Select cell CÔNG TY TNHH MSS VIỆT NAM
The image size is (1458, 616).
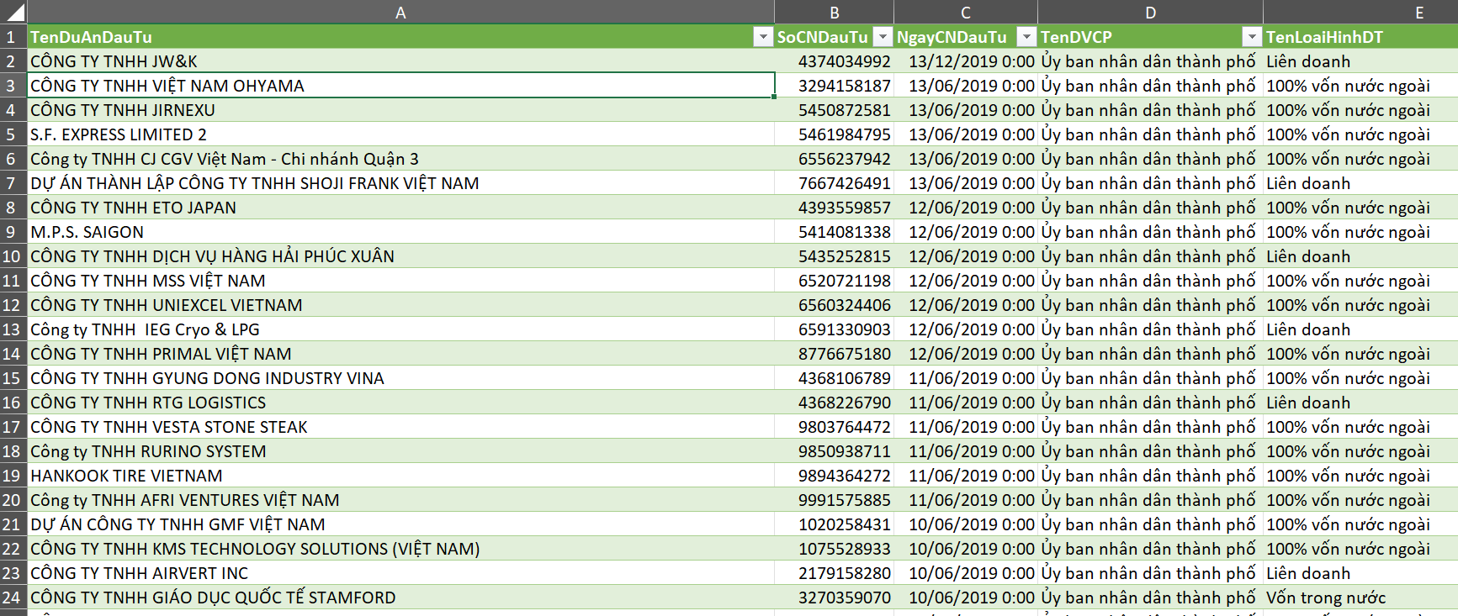pyautogui.click(x=400, y=281)
